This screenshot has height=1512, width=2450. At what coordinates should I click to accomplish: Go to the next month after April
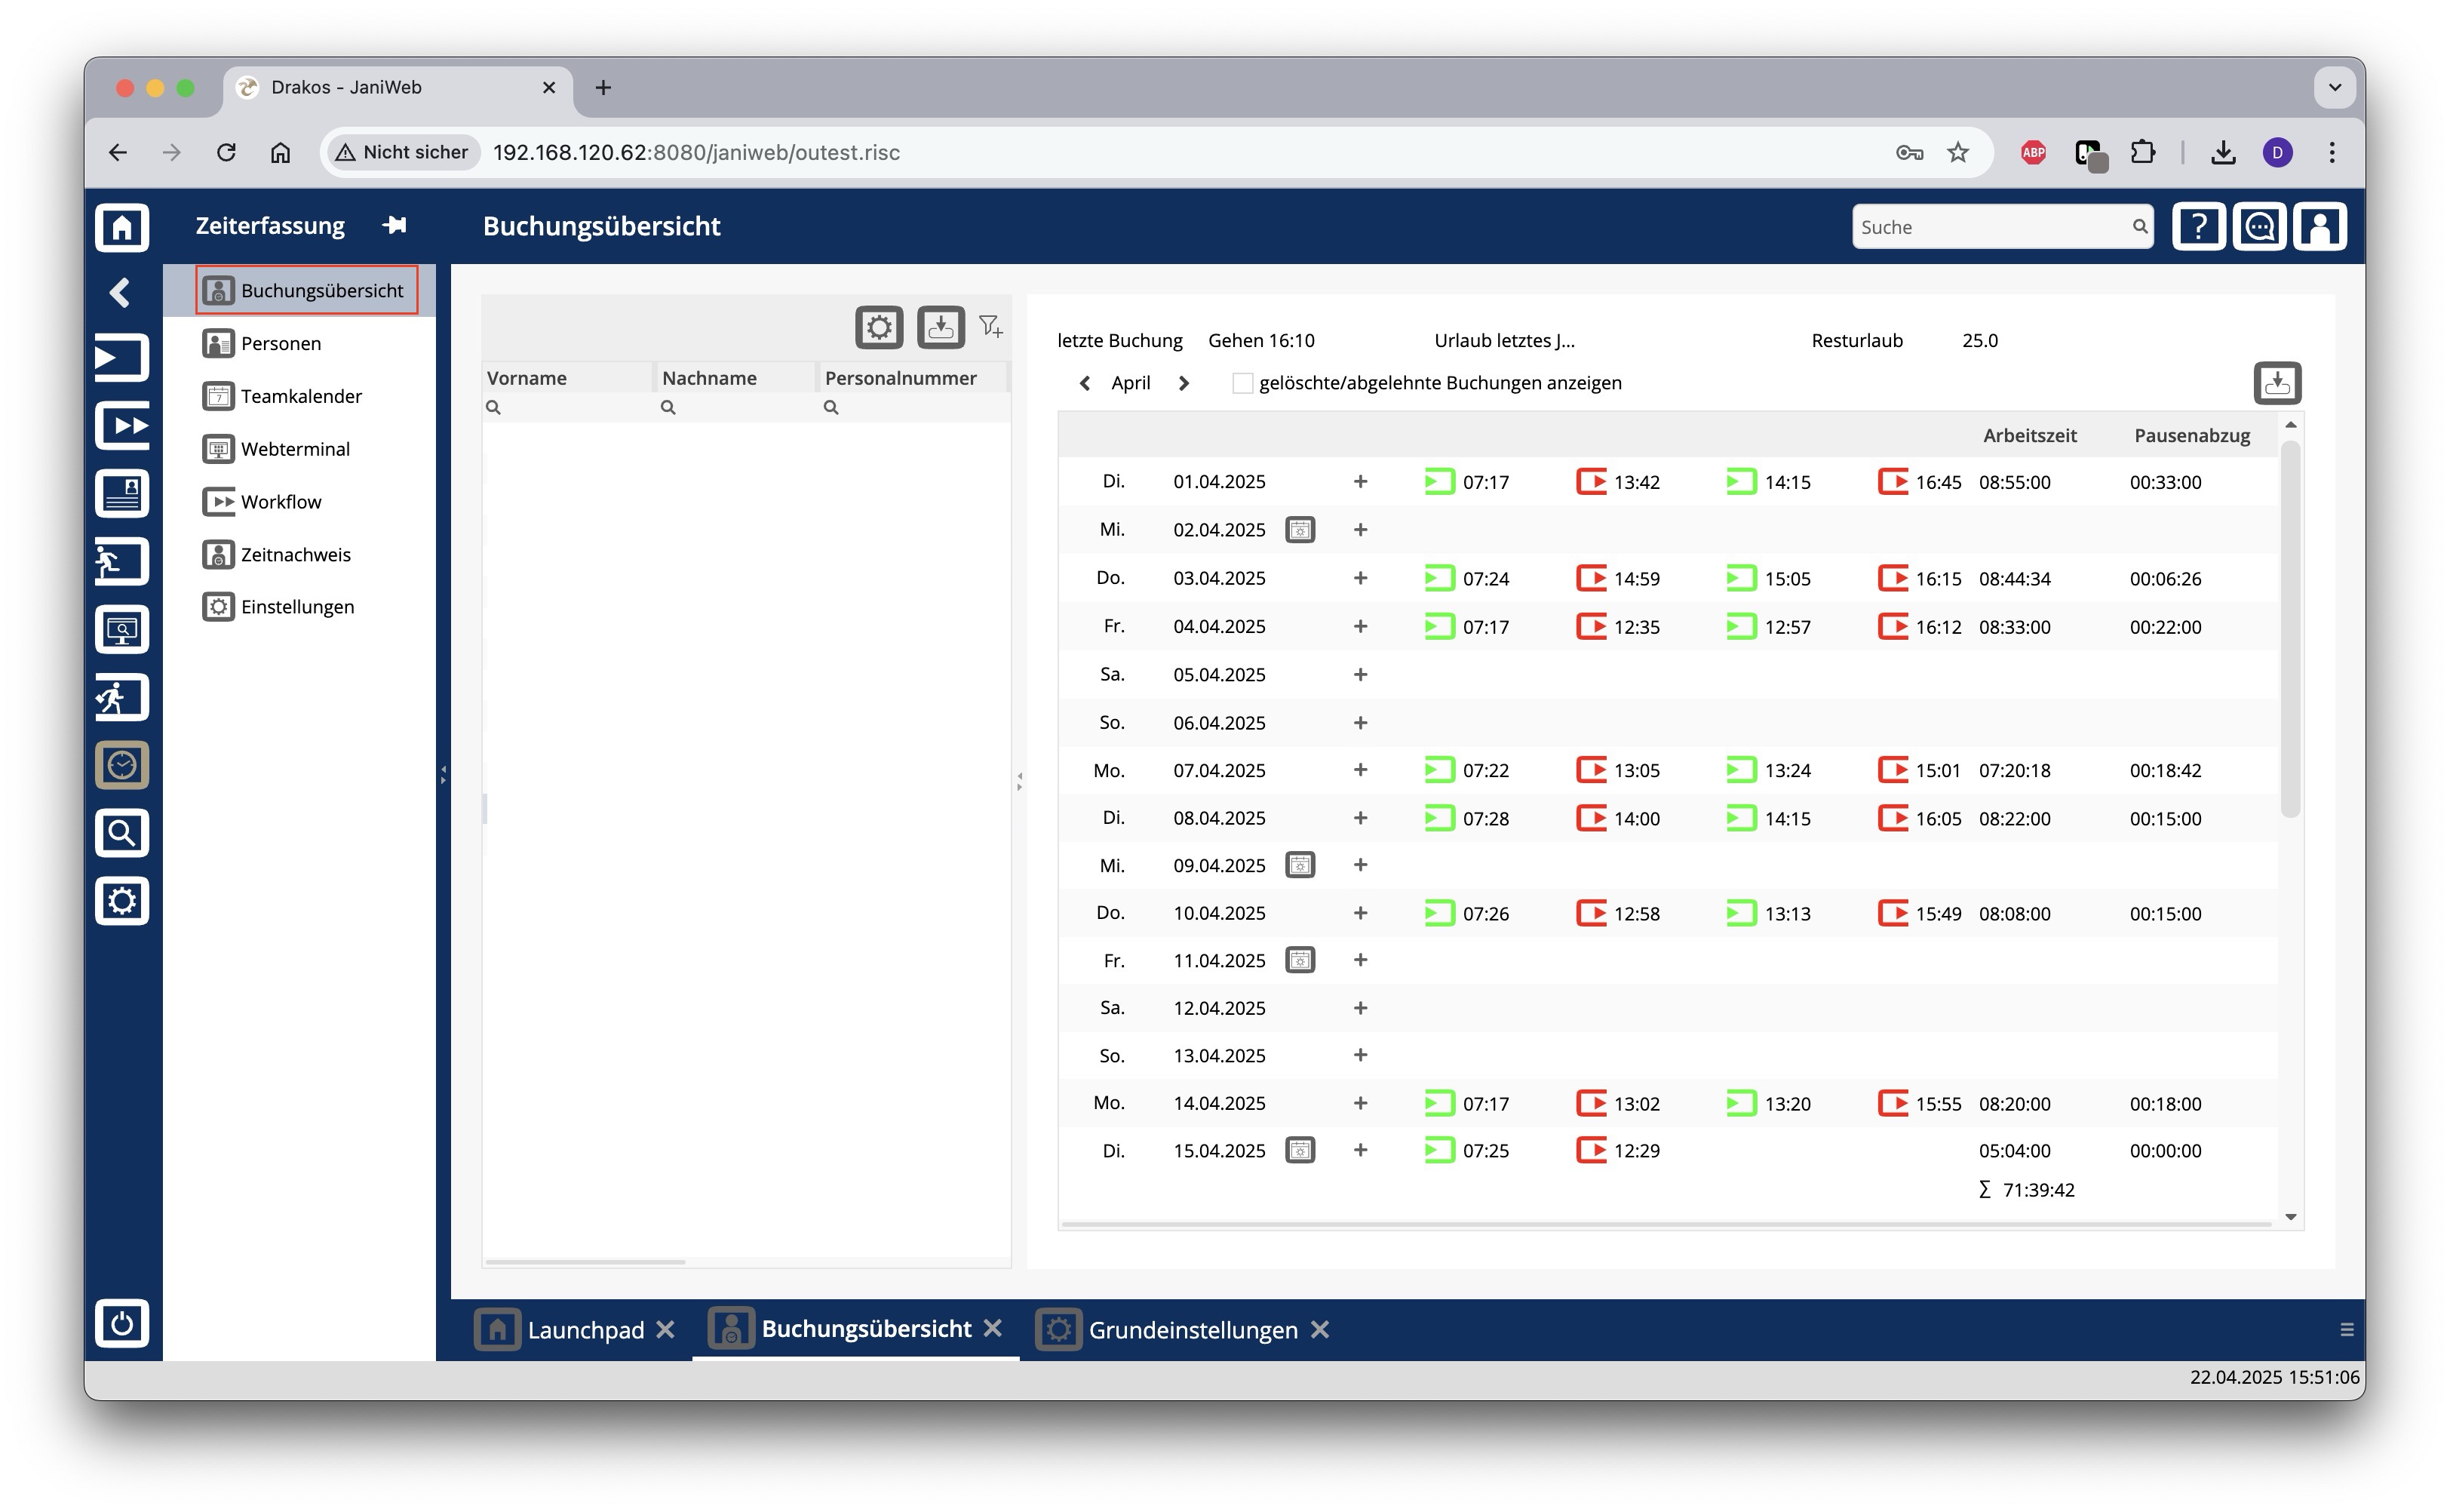pos(1184,383)
